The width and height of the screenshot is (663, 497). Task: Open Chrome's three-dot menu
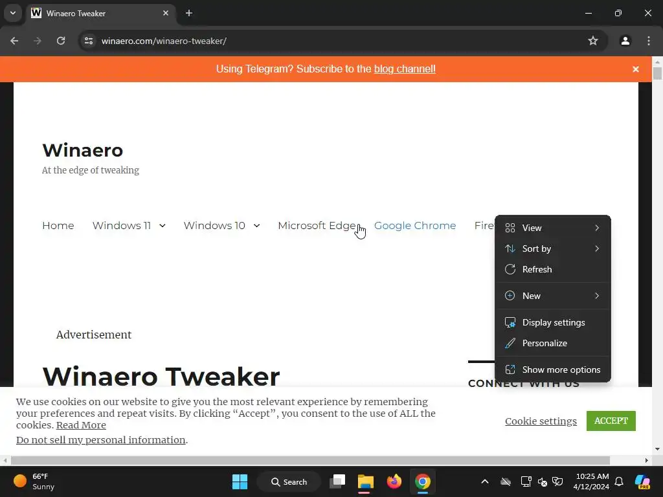649,41
